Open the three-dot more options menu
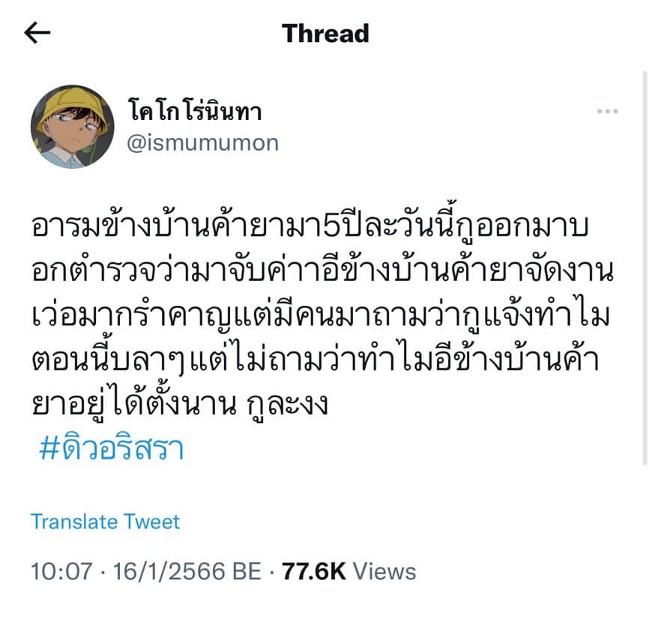 (x=607, y=111)
